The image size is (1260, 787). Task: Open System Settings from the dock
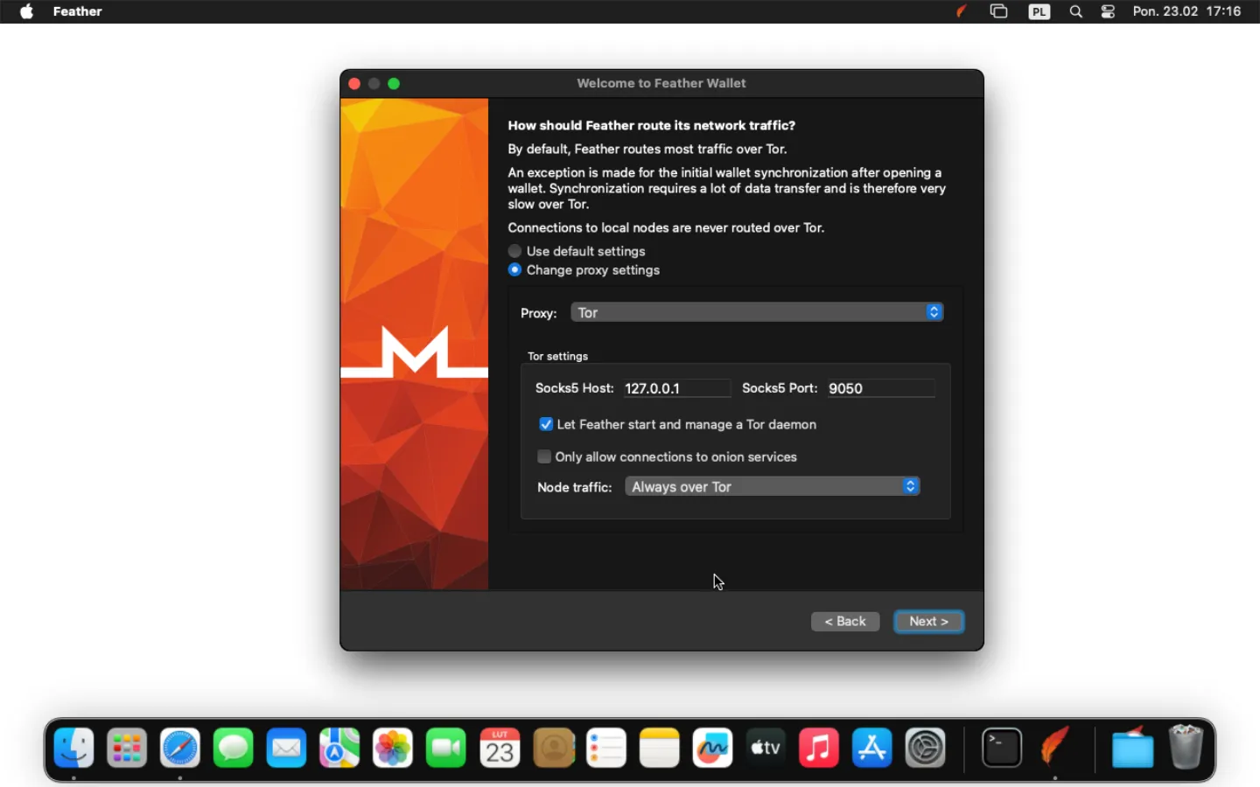tap(927, 749)
